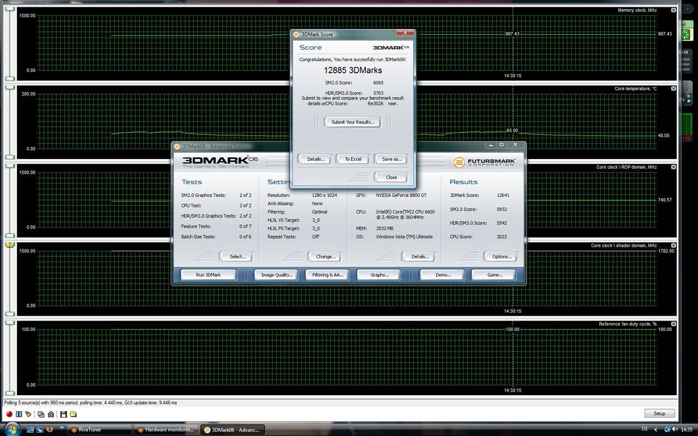Click the warning handle on the shader domain graph
Viewport: 698px width, 436px height.
(x=10, y=245)
